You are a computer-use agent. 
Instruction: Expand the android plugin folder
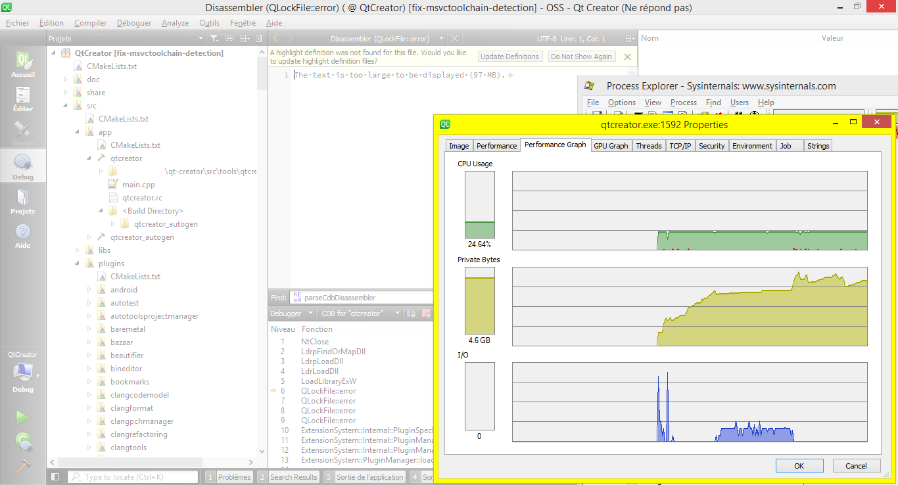point(89,290)
